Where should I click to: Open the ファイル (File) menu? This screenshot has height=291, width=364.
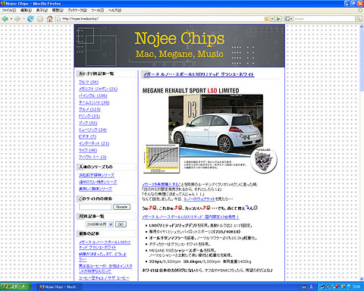point(9,10)
